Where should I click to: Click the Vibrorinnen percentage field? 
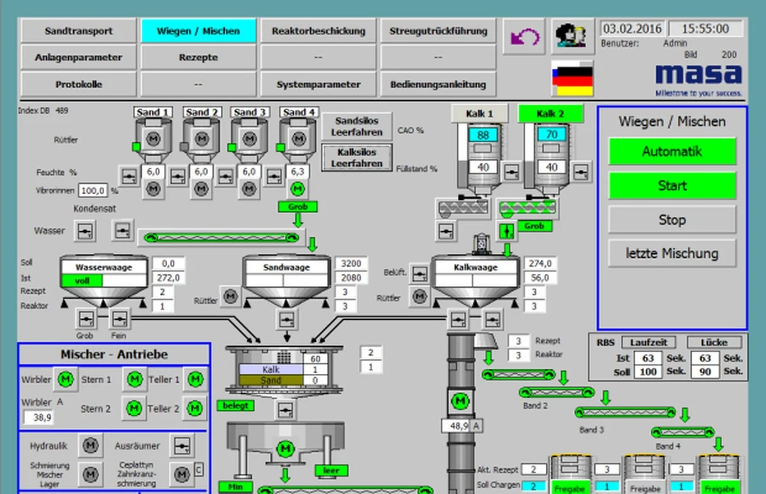(93, 190)
